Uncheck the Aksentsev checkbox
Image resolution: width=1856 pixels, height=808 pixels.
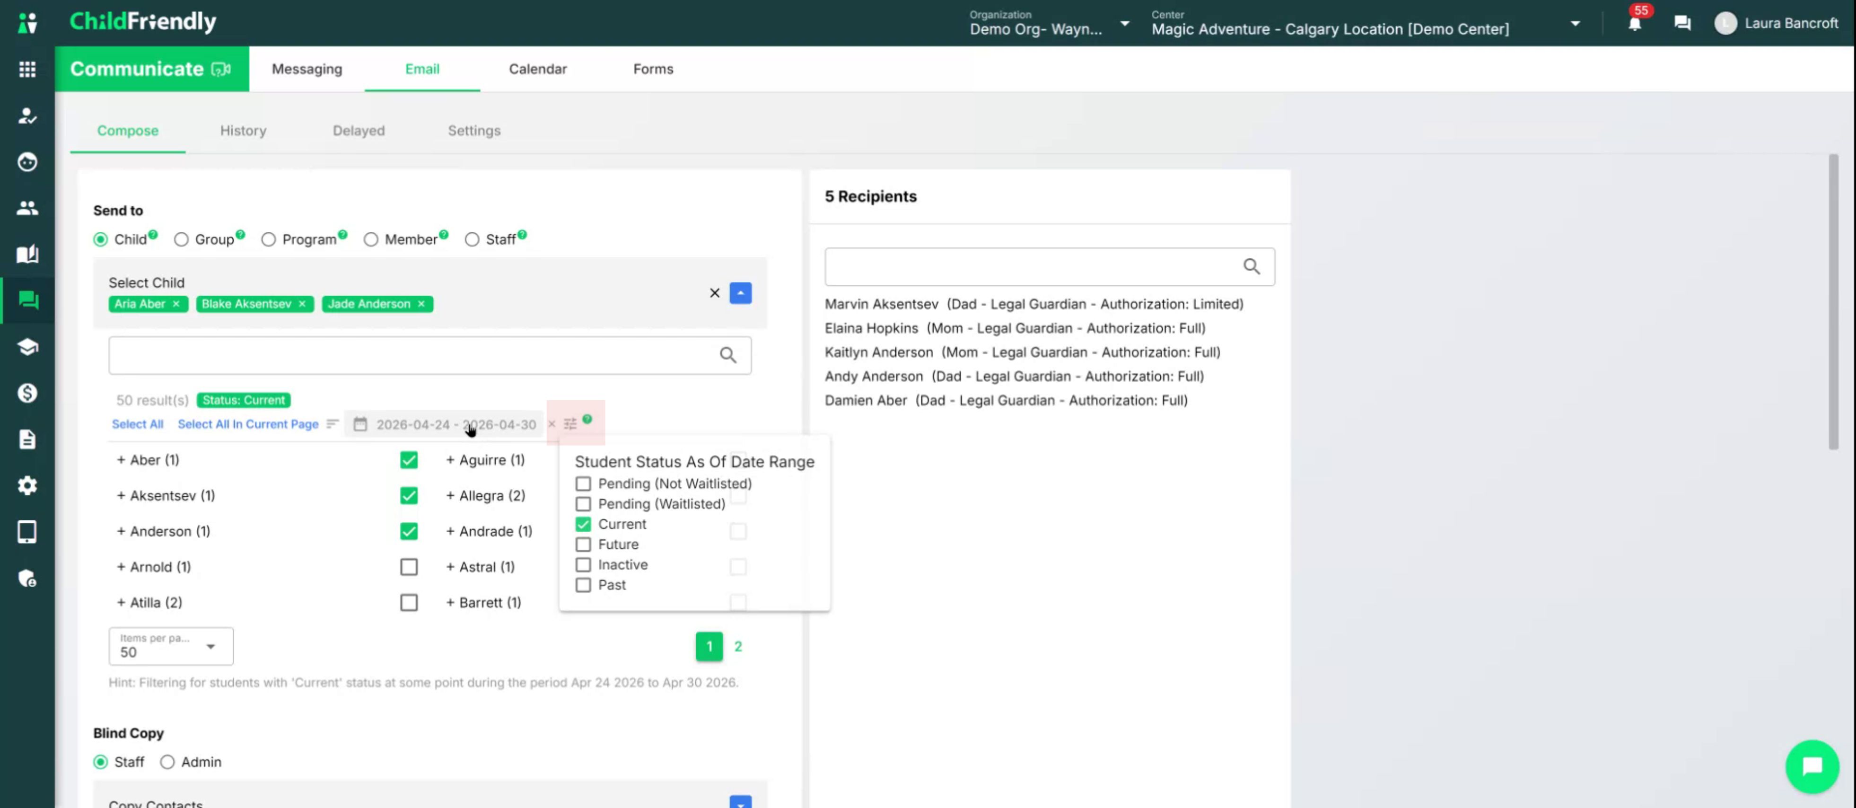(409, 496)
